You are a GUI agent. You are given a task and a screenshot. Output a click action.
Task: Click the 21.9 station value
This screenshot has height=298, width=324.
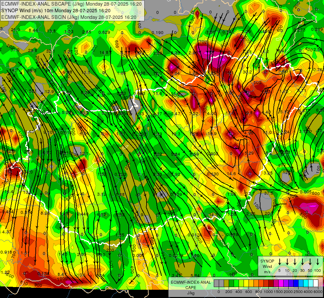pyautogui.click(x=16, y=30)
